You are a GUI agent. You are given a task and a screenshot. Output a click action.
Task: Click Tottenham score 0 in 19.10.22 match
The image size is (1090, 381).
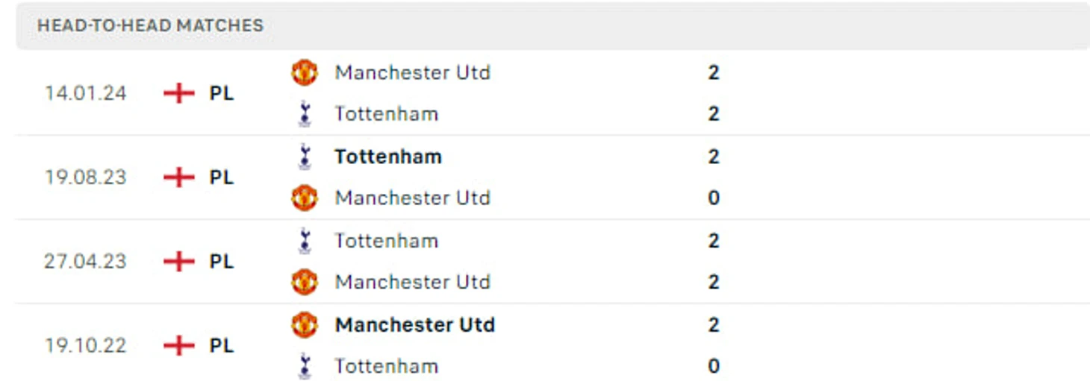[714, 366]
